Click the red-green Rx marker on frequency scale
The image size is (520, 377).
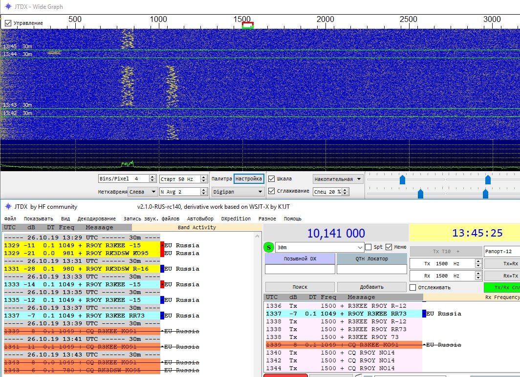[x=248, y=25]
